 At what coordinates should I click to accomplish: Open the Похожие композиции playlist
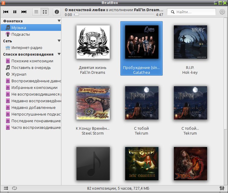pyautogui.click(x=31, y=61)
